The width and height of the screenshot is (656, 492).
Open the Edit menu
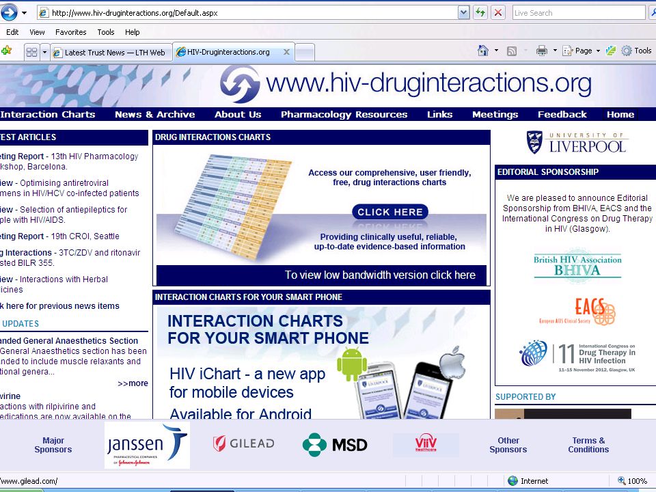click(x=12, y=32)
